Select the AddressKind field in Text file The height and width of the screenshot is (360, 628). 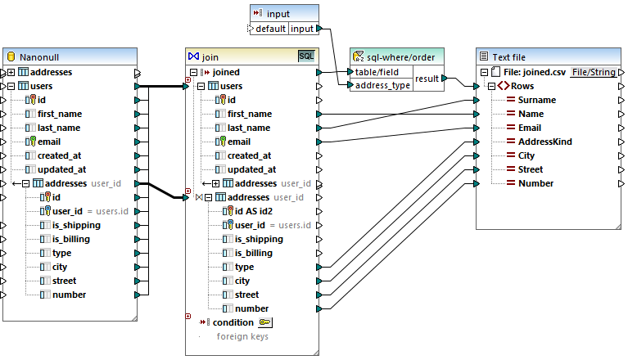544,142
